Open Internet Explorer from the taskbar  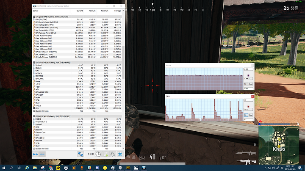point(27,168)
